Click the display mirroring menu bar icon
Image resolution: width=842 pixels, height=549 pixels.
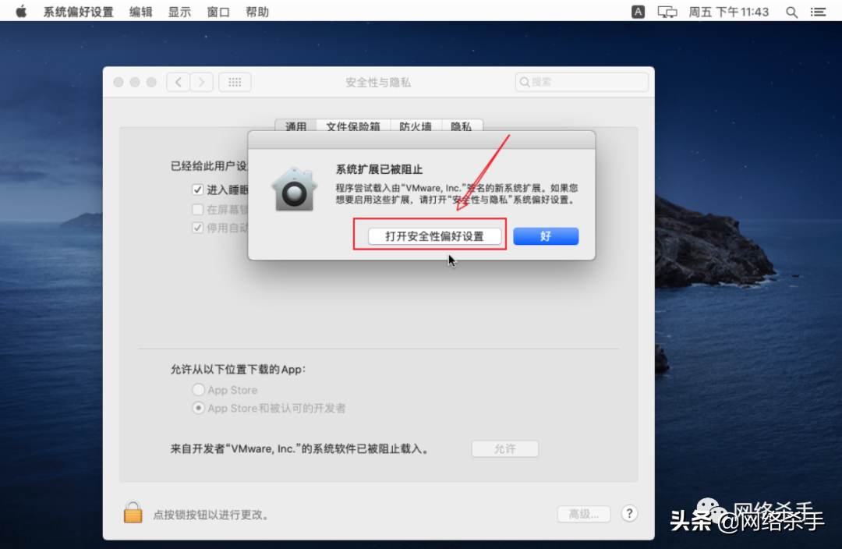point(667,12)
